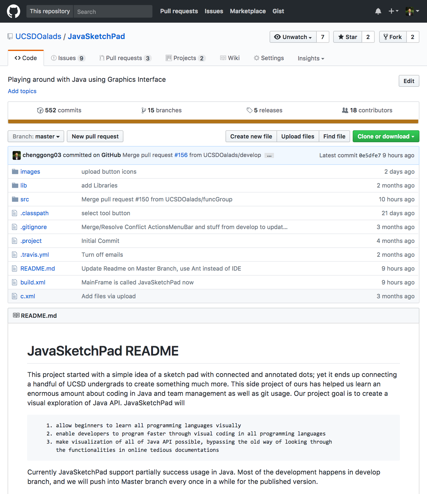Click the watchers count 7
This screenshot has width=427, height=494.
click(323, 37)
